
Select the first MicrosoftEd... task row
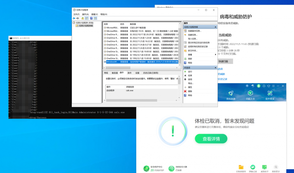(x=141, y=28)
